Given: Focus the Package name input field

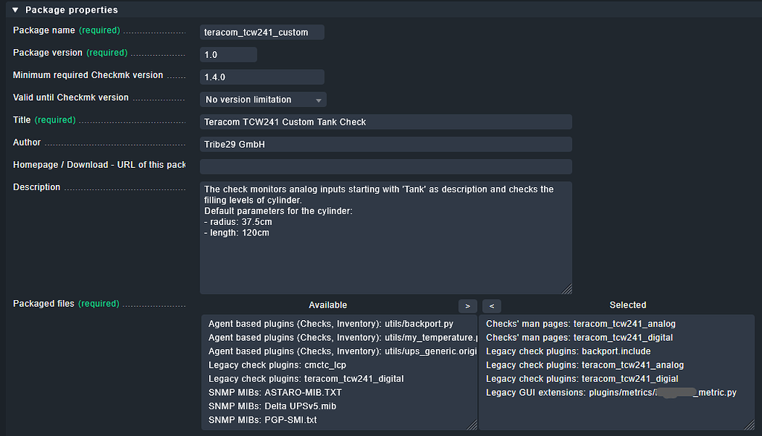Looking at the screenshot, I should click(x=260, y=32).
